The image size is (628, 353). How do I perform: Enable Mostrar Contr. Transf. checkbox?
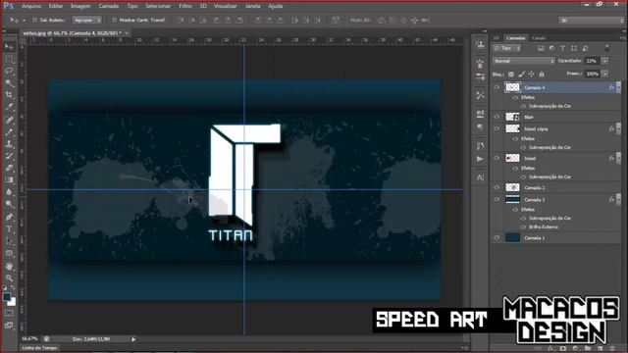click(x=114, y=20)
